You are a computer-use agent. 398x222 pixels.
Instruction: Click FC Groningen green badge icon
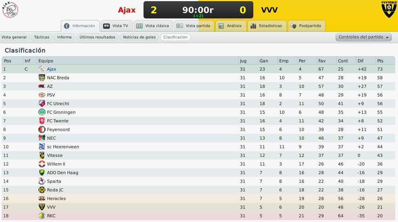tap(42, 112)
